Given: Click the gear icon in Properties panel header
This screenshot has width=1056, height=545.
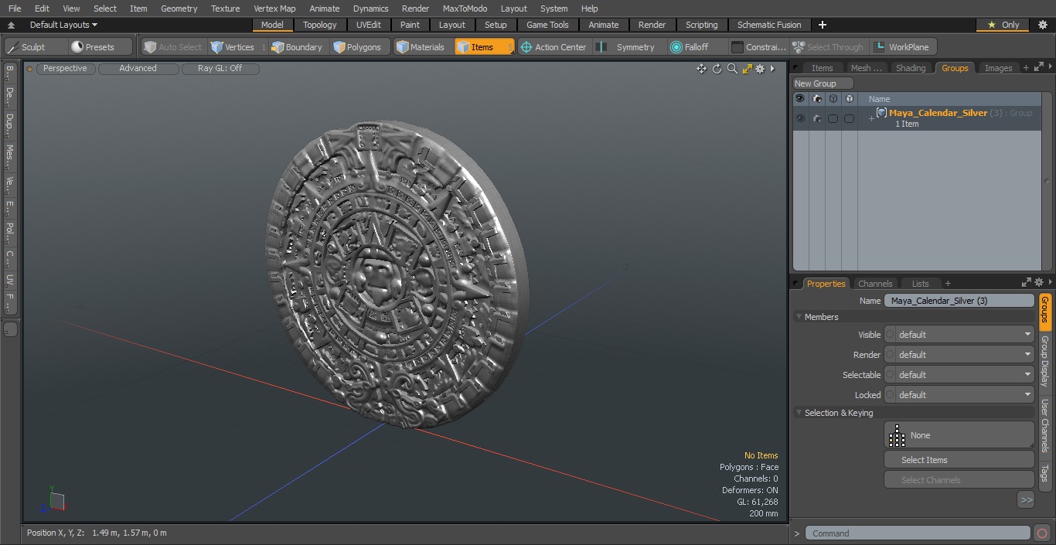Looking at the screenshot, I should tap(1039, 283).
